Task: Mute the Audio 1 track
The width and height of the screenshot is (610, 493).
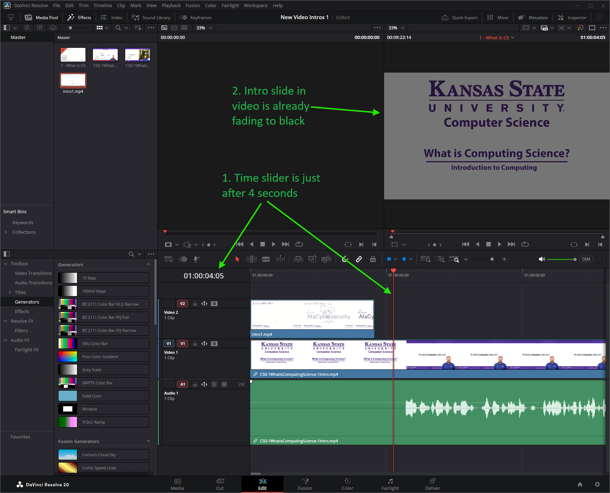Action: coord(224,384)
